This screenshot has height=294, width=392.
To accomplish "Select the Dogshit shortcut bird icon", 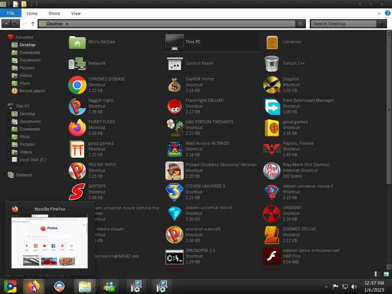I will pyautogui.click(x=272, y=85).
